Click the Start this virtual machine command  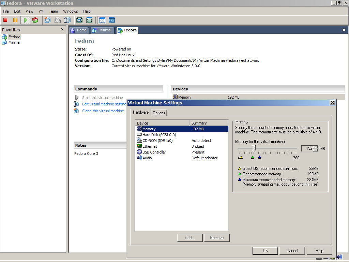pyautogui.click(x=102, y=98)
